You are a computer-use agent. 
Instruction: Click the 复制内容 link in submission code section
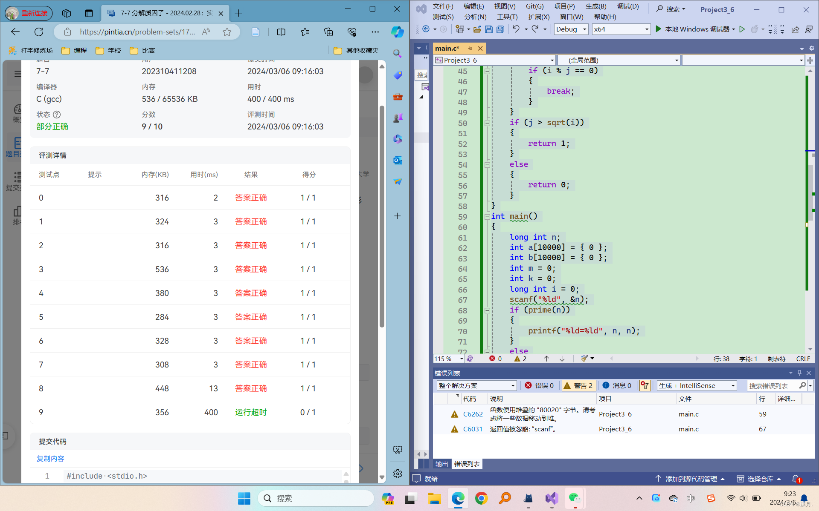tap(49, 458)
